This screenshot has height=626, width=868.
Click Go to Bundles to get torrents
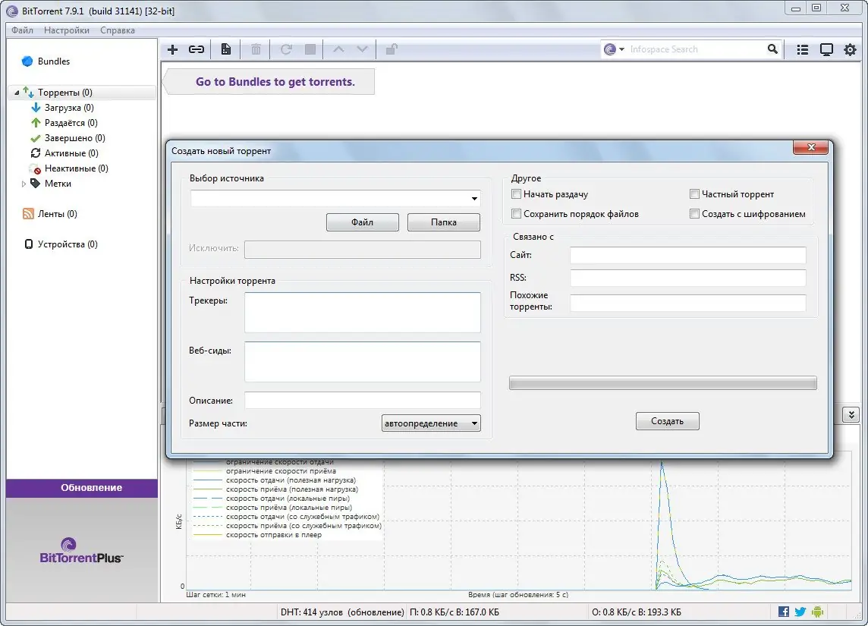coord(275,82)
